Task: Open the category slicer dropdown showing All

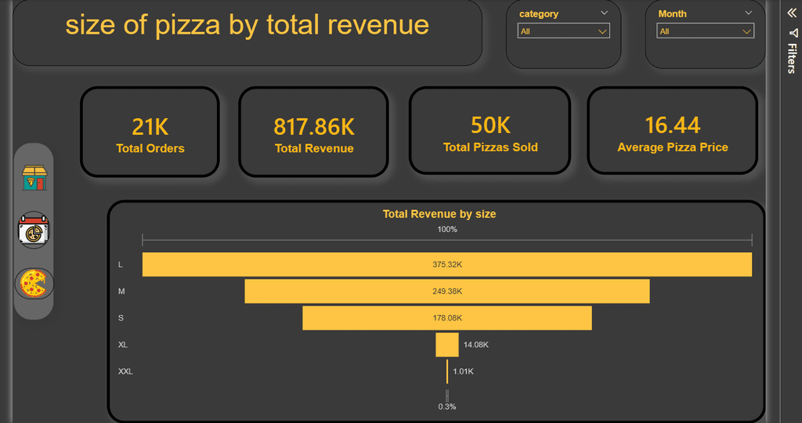Action: 564,31
